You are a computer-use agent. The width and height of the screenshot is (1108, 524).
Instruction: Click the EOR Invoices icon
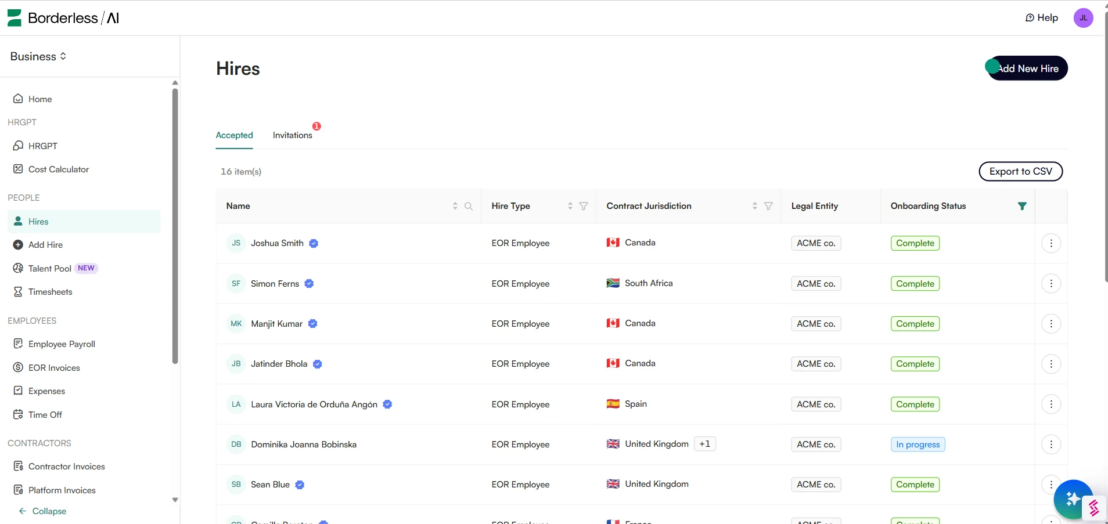click(18, 368)
